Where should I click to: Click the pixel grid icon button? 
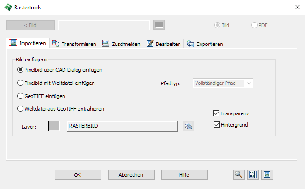(253, 174)
